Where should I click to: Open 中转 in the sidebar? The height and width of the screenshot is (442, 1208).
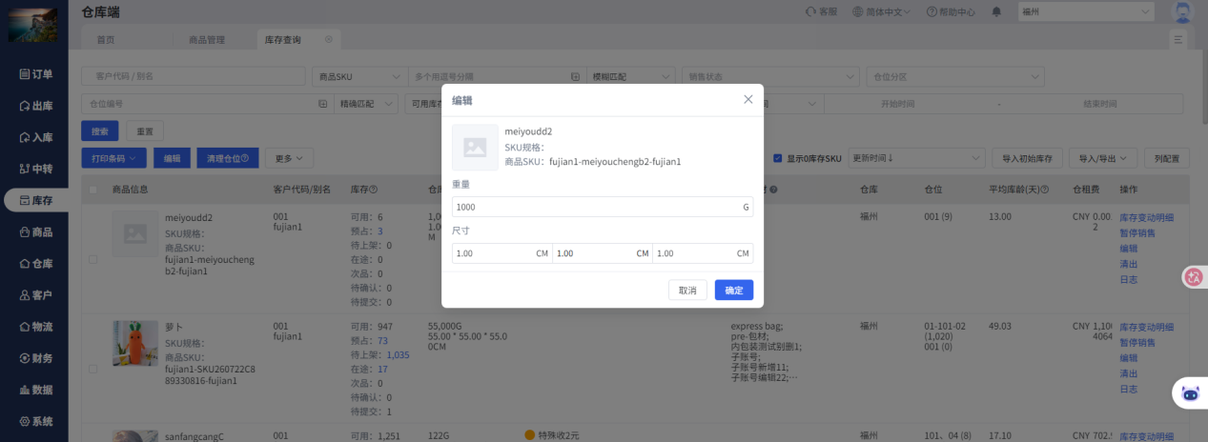tap(35, 169)
